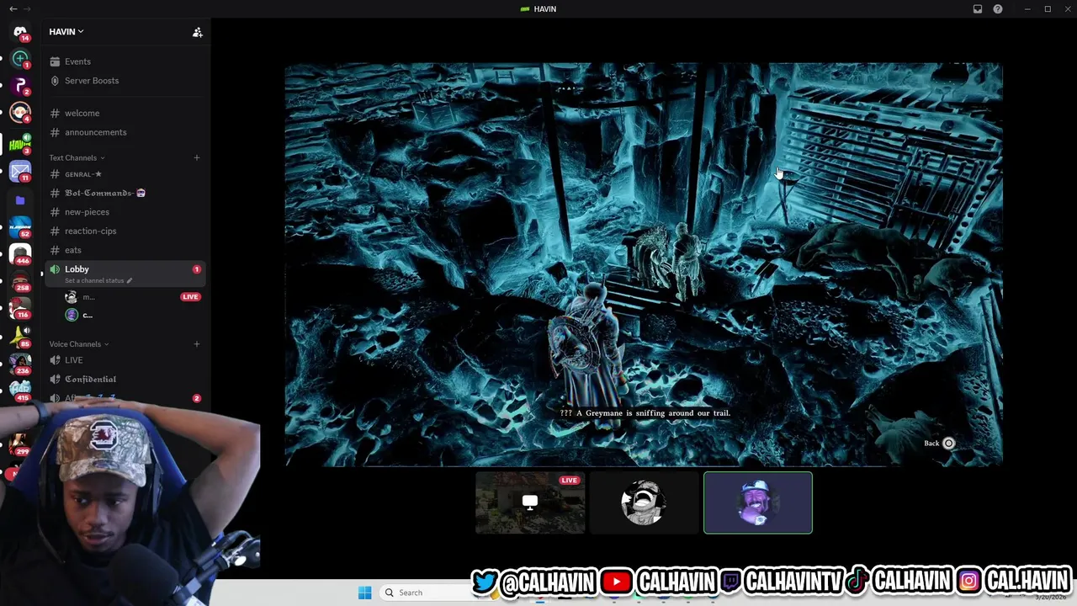Open the eats channel
This screenshot has height=606, width=1077.
pos(126,250)
